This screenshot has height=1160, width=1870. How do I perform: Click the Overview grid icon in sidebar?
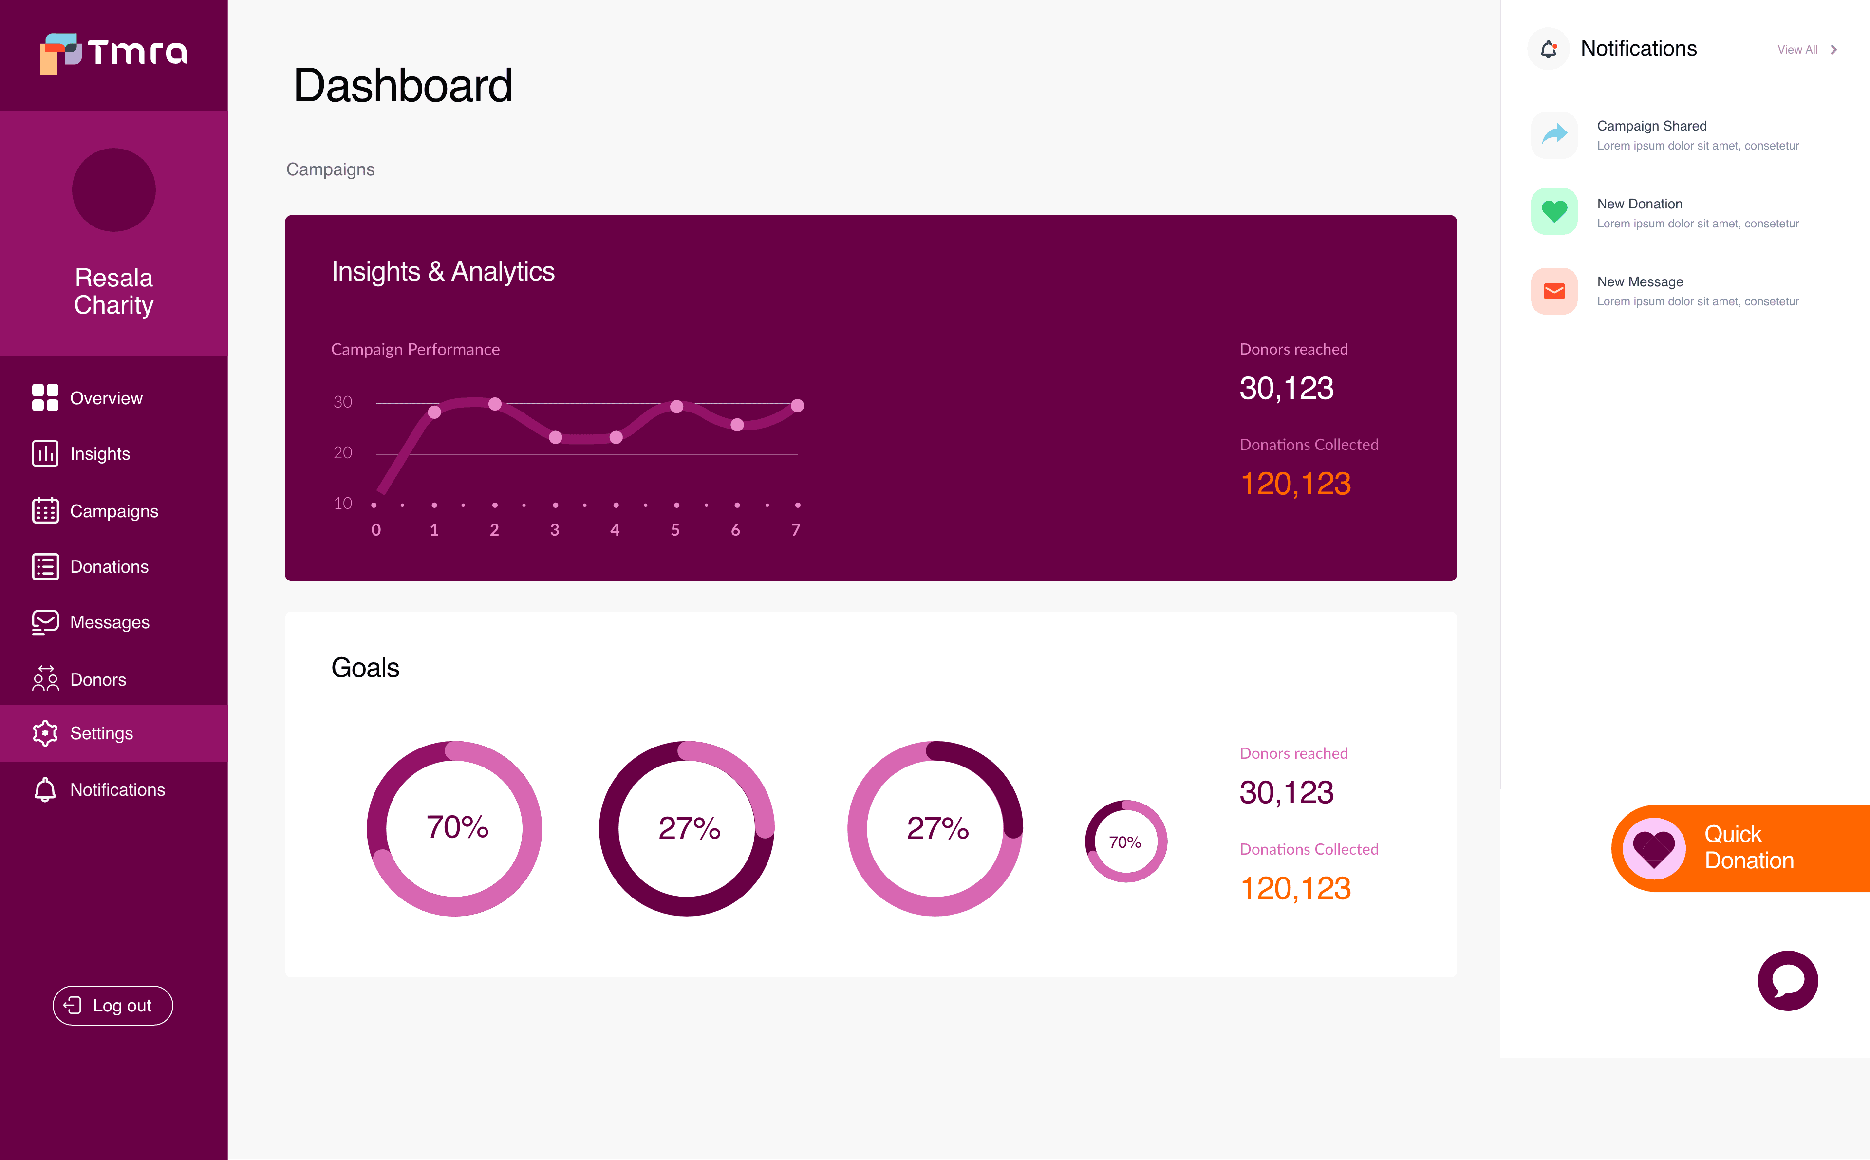click(45, 397)
